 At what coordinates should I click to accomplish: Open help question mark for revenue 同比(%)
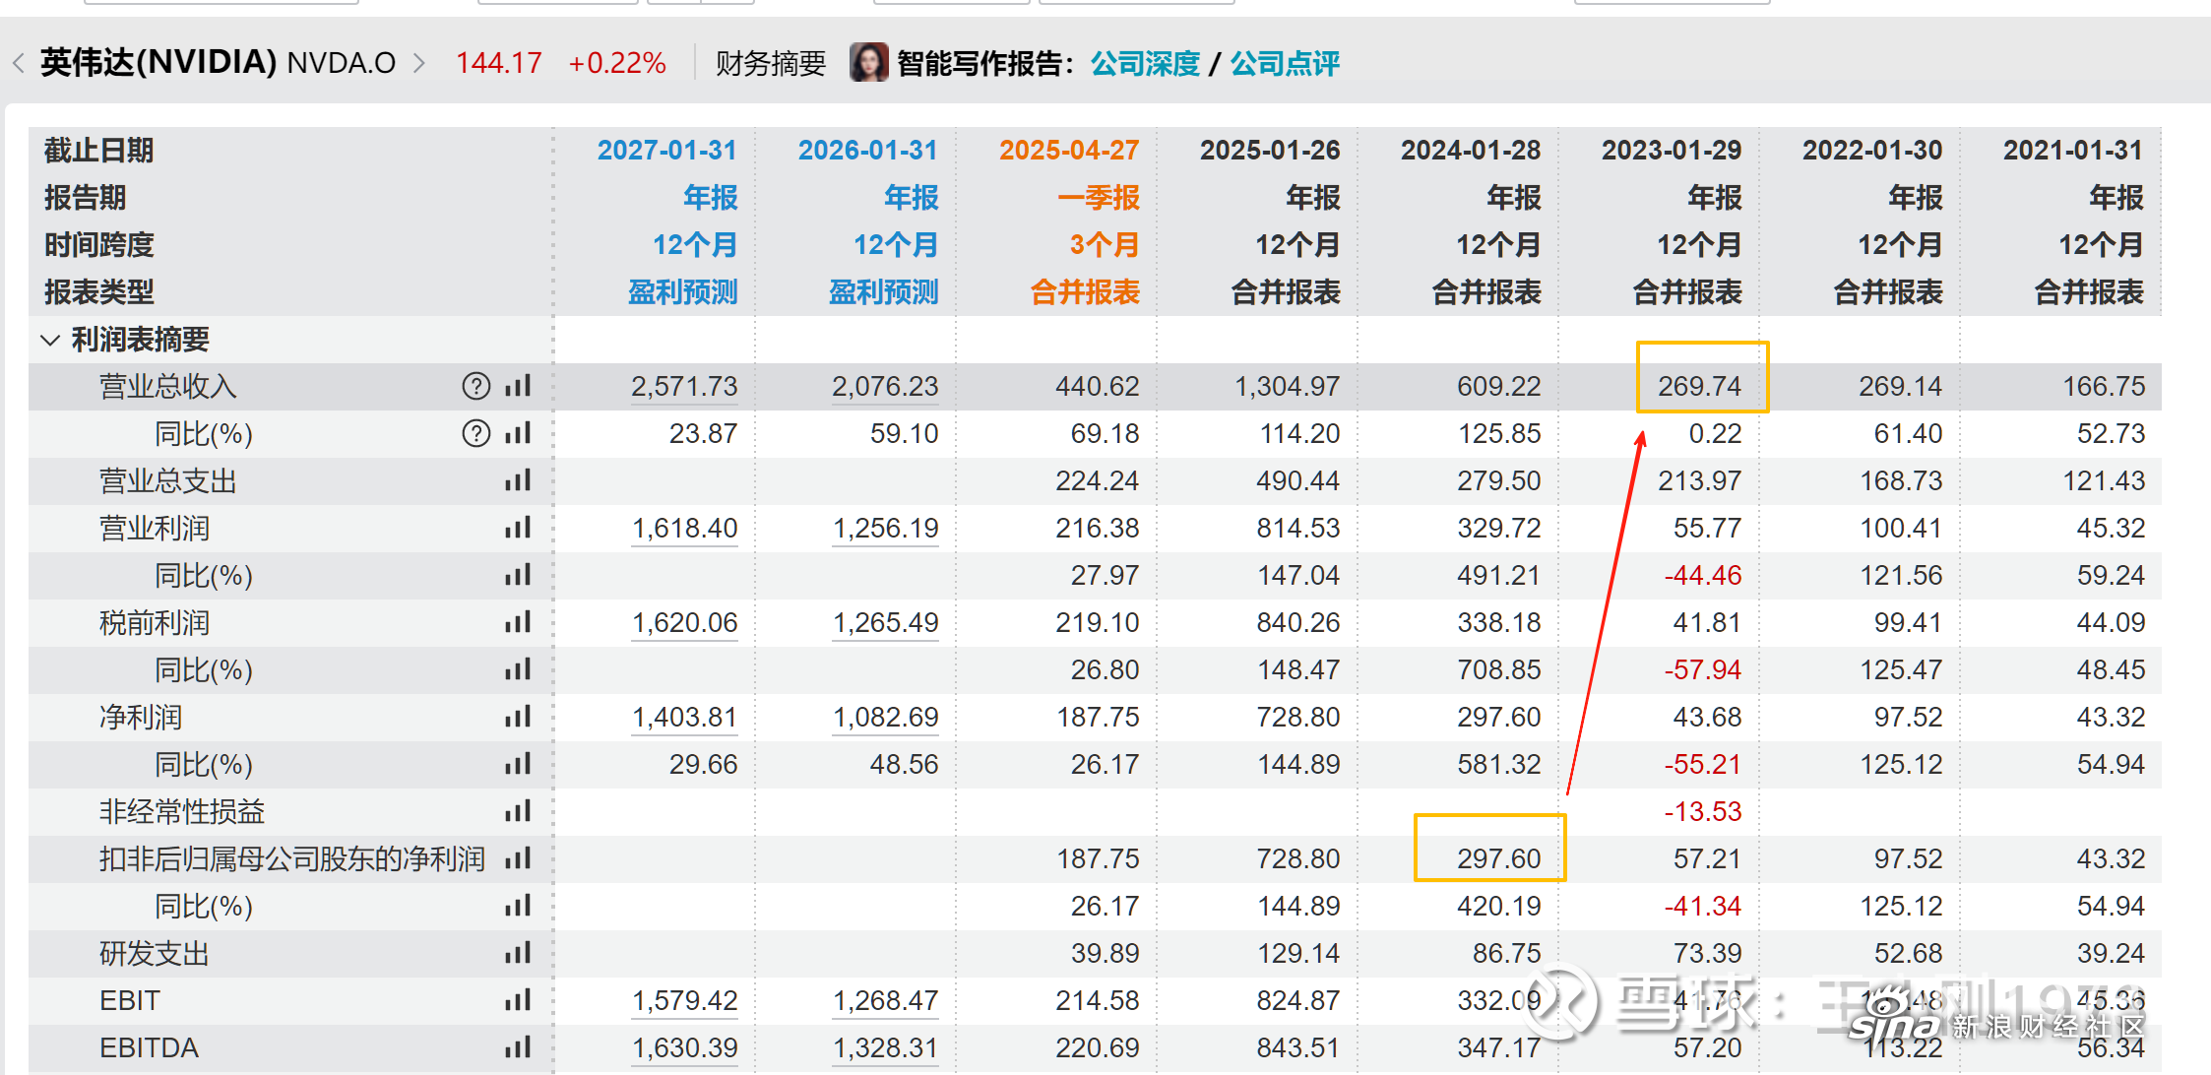point(476,433)
